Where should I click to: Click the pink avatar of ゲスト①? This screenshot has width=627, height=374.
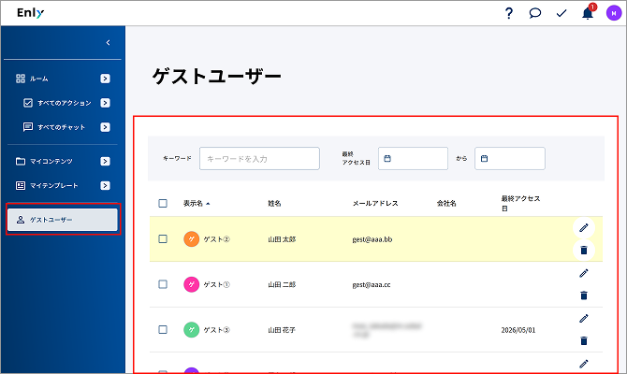click(192, 284)
